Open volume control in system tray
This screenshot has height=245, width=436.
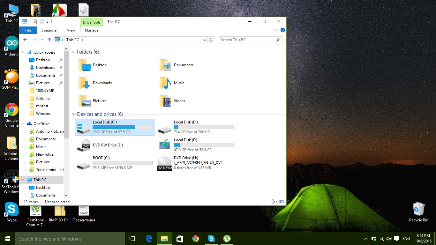389,239
